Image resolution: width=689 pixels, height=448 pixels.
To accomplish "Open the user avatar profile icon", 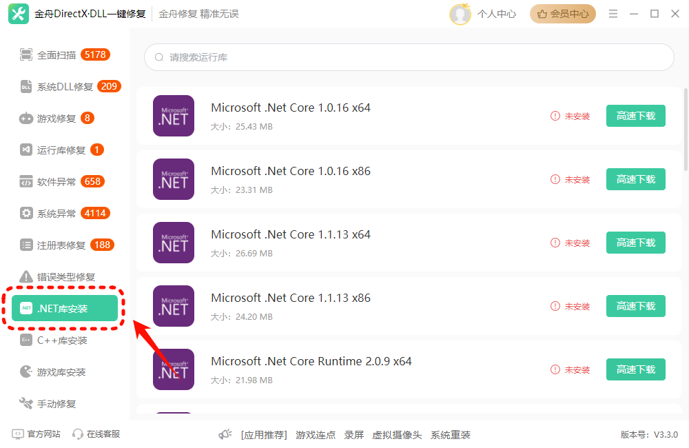I will point(460,14).
